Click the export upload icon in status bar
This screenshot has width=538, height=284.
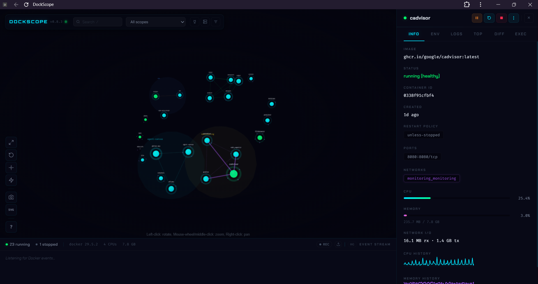pyautogui.click(x=338, y=244)
